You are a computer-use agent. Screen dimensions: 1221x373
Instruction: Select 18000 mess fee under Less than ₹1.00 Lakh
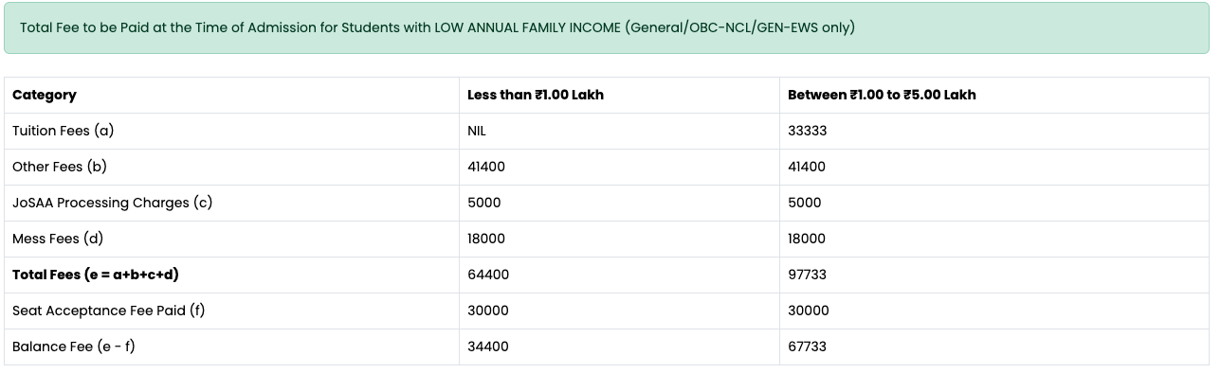[x=486, y=239]
